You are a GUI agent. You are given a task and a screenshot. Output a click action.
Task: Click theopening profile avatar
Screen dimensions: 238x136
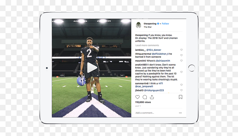click(138, 25)
